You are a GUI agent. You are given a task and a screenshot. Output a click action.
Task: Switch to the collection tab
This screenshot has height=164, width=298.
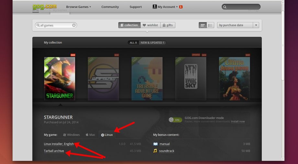(x=130, y=25)
